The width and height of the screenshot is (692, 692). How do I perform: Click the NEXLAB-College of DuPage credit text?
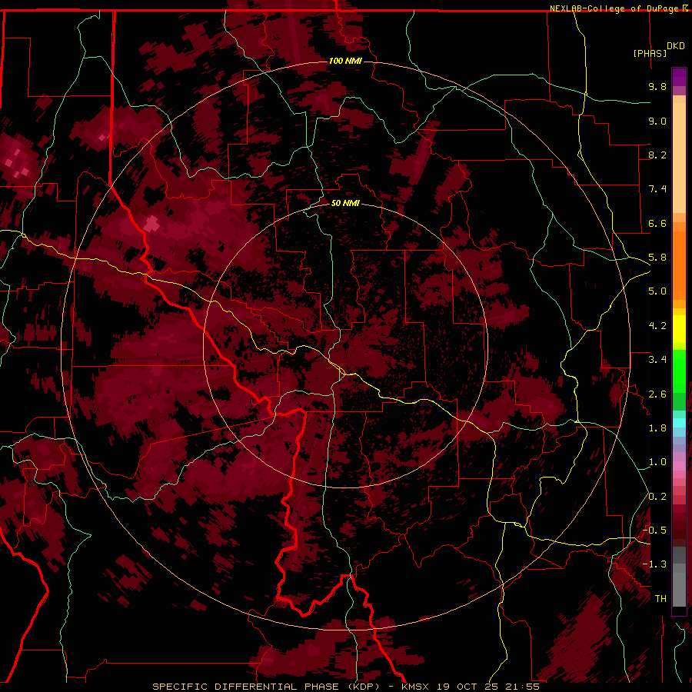[x=615, y=8]
